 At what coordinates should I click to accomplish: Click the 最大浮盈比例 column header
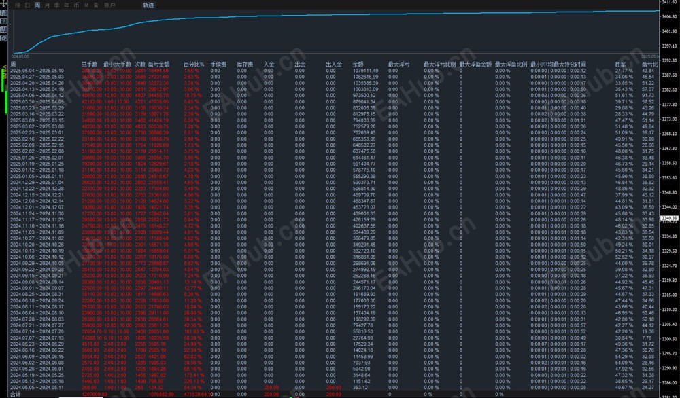tap(511, 64)
